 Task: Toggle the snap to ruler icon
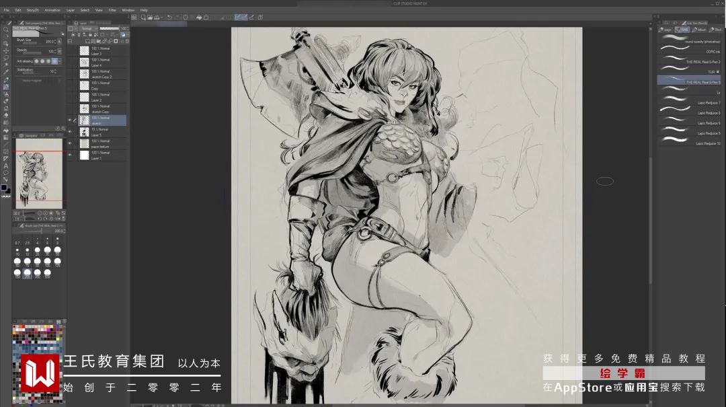237,17
